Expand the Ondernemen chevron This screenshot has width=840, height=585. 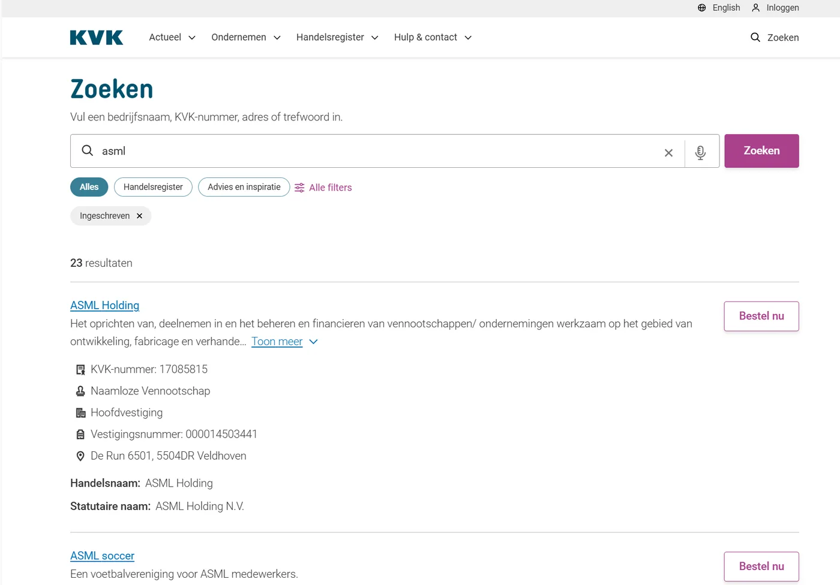[277, 38]
